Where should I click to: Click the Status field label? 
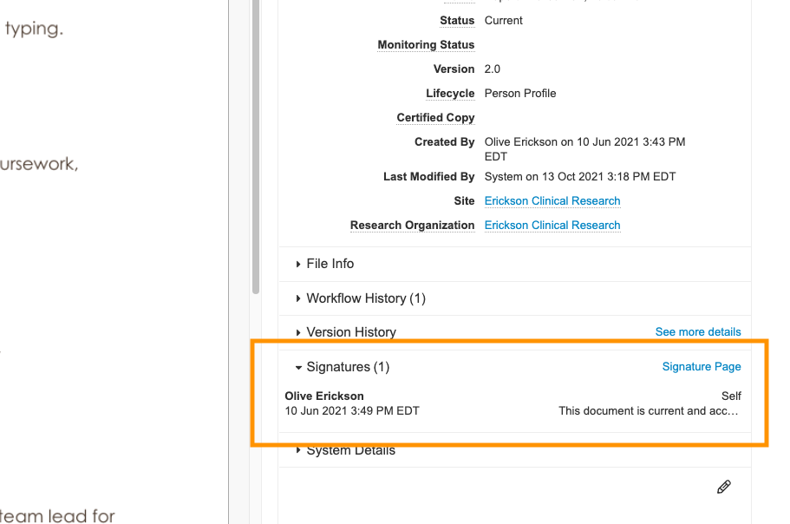[x=457, y=21]
